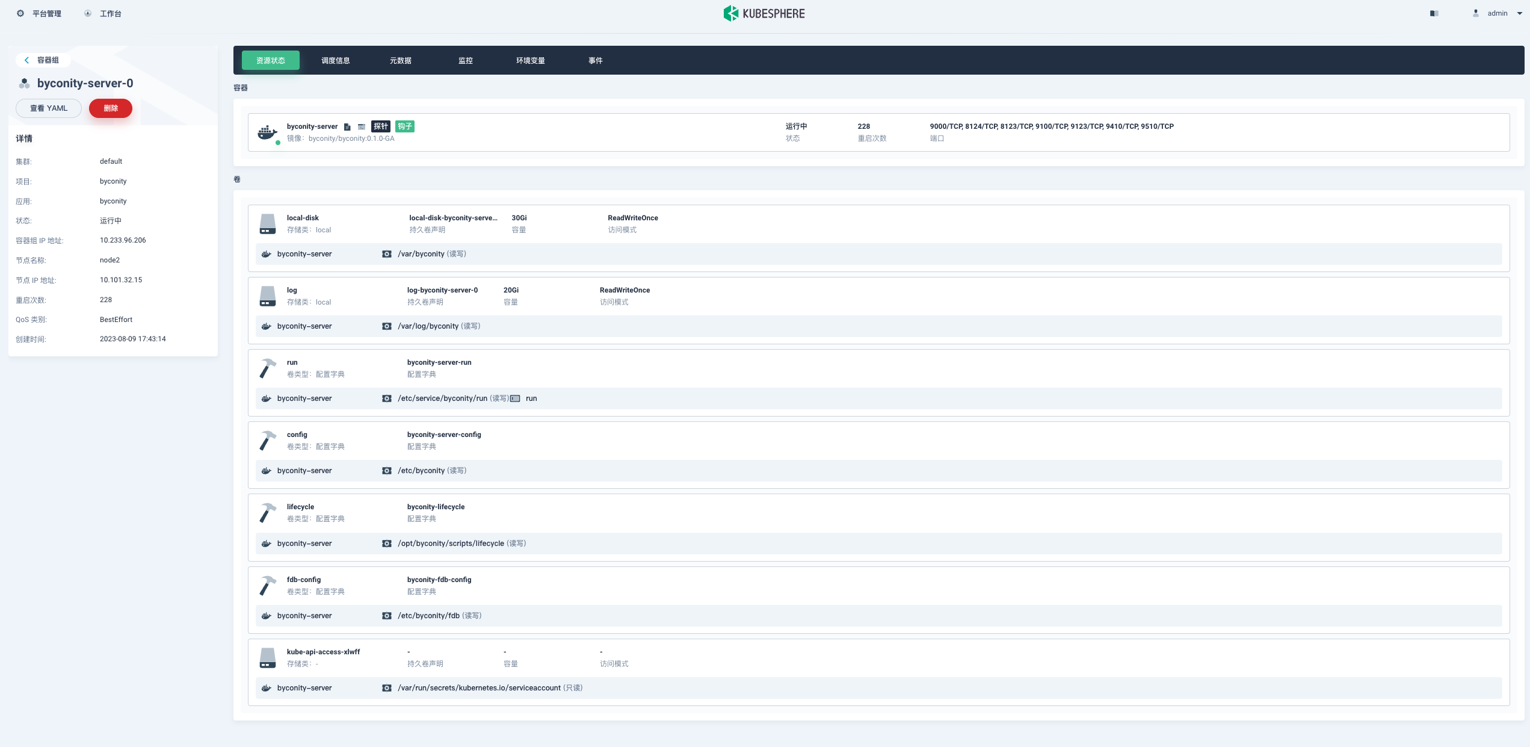Image resolution: width=1530 pixels, height=747 pixels.
Task: Open container log document icon for byconity-server
Action: tap(347, 127)
